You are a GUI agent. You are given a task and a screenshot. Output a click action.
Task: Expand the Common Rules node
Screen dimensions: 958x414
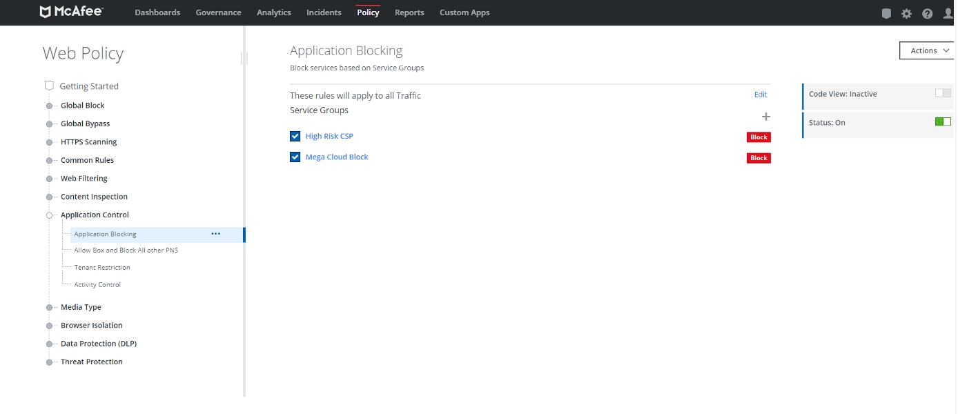click(x=49, y=161)
